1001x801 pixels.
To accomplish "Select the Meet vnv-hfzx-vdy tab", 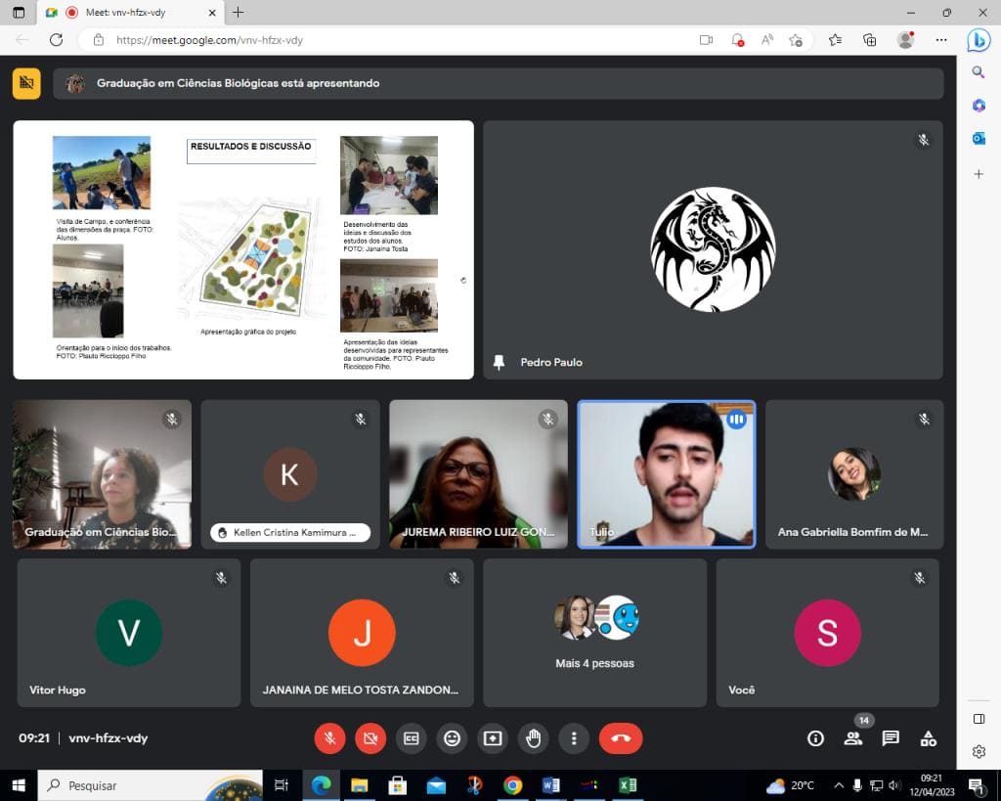I will click(x=130, y=12).
